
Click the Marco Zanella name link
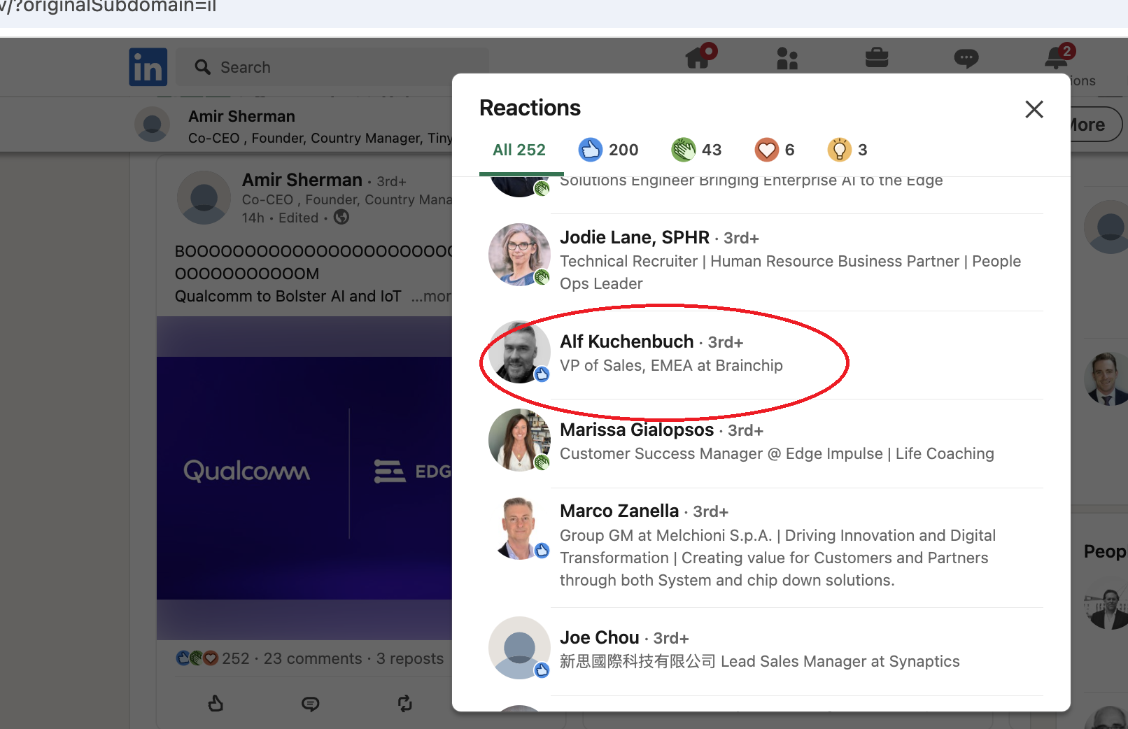[619, 511]
